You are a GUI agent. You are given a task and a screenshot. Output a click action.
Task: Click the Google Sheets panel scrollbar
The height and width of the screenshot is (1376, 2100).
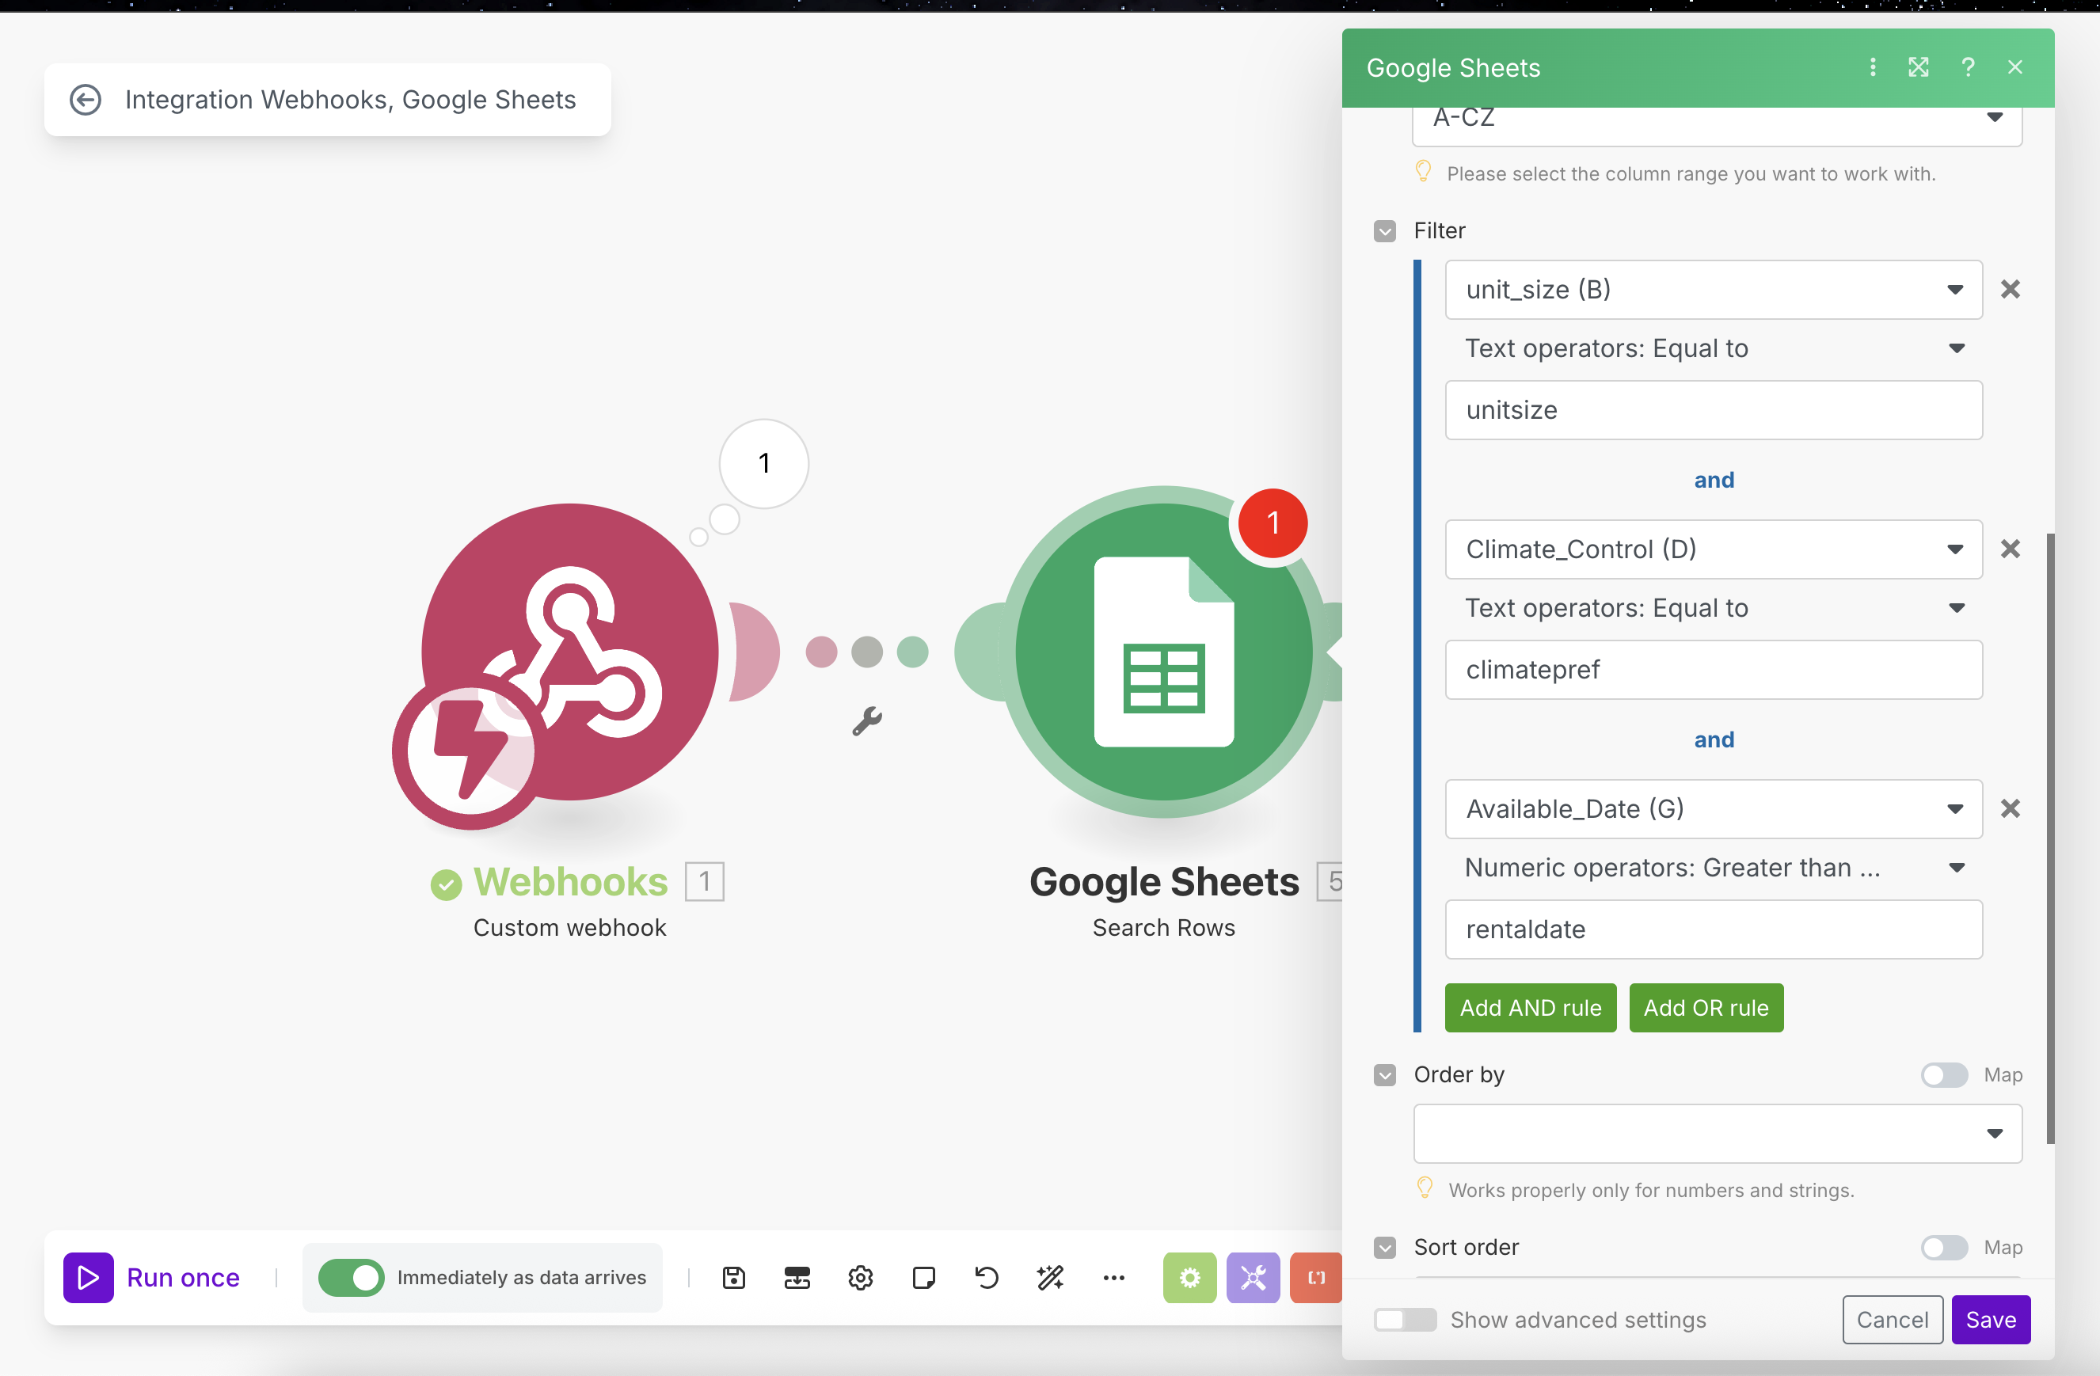tap(2049, 838)
